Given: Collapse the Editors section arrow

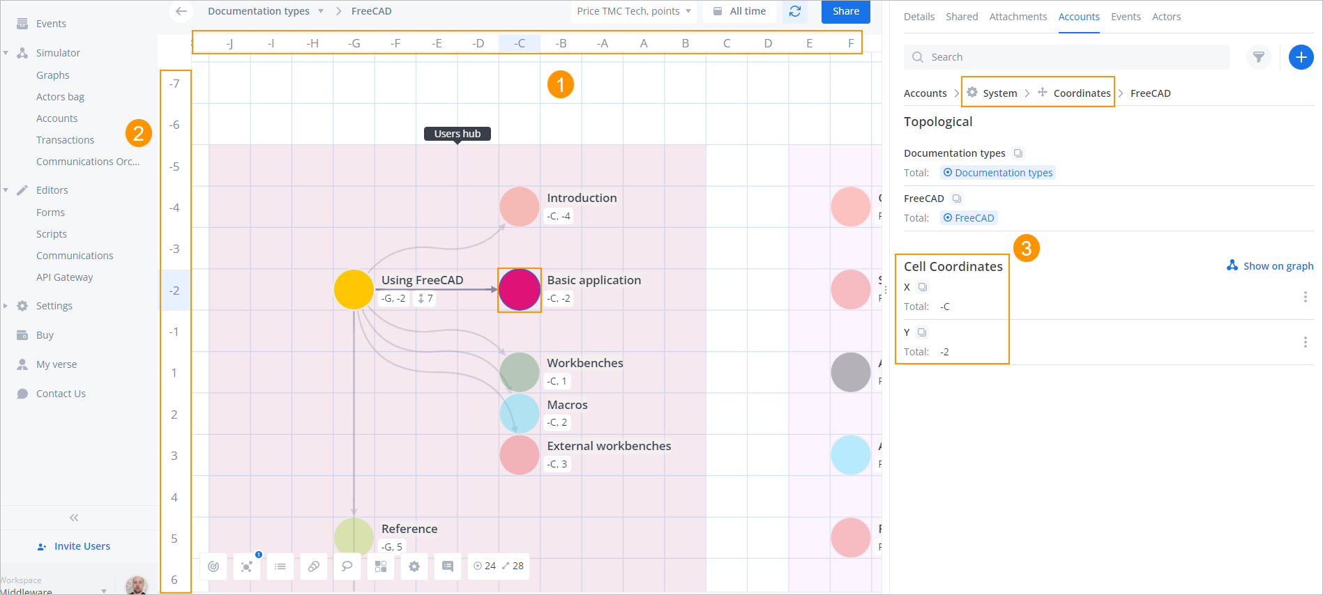Looking at the screenshot, I should pyautogui.click(x=6, y=190).
